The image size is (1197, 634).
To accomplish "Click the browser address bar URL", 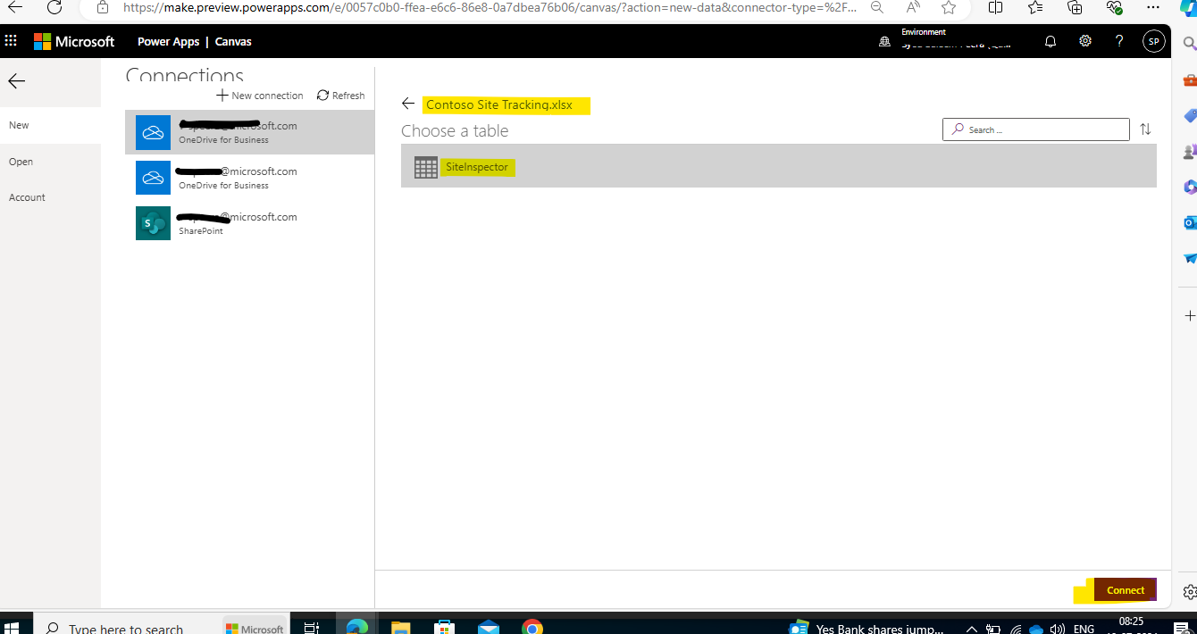I will (490, 7).
